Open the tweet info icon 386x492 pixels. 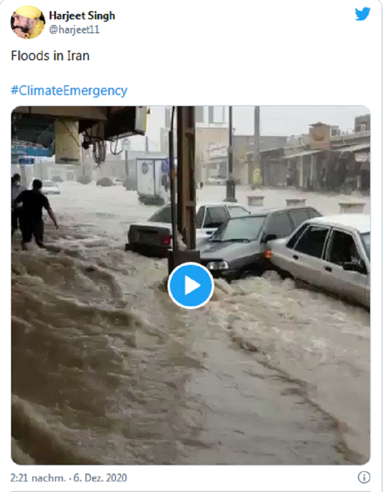364,478
